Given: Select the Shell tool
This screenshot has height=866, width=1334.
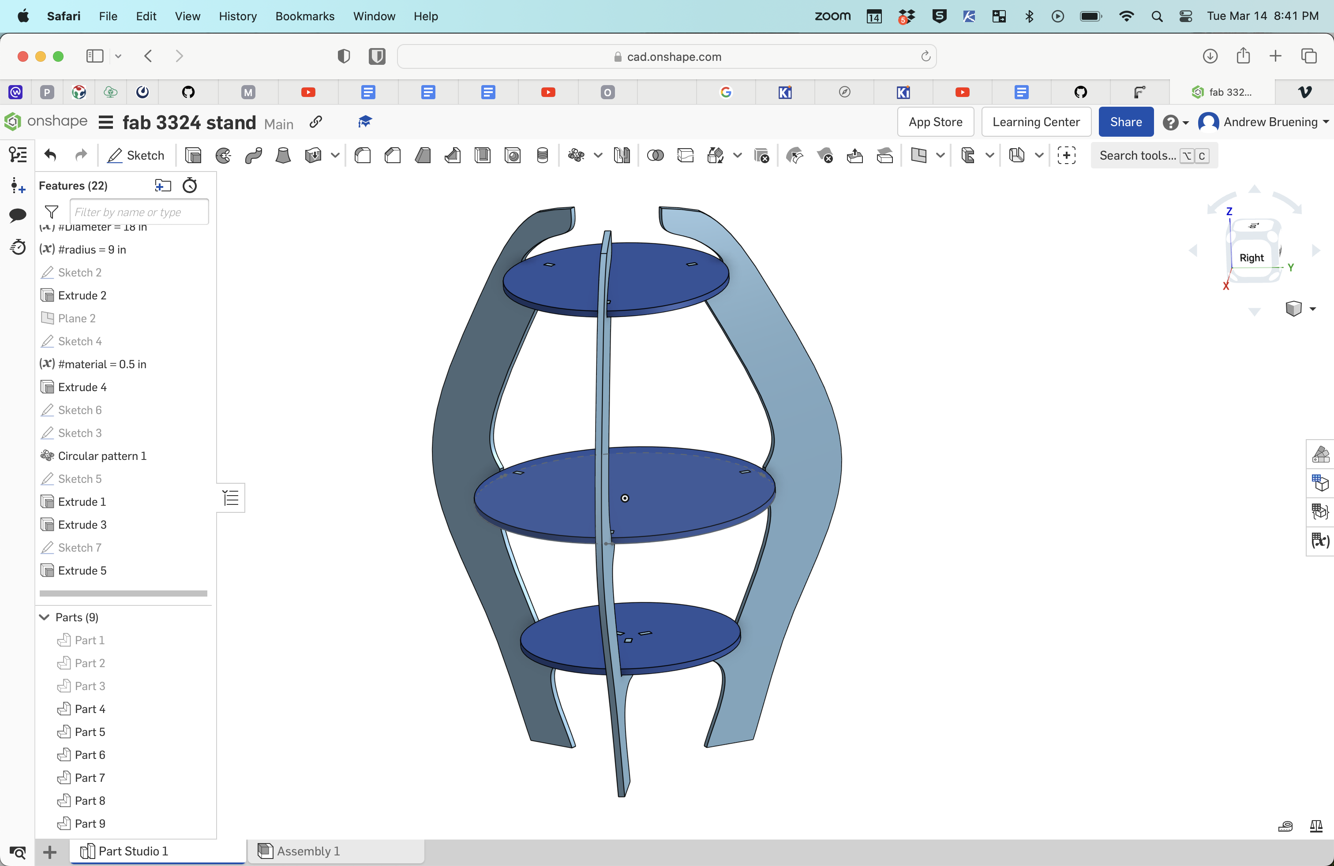Looking at the screenshot, I should tap(482, 155).
